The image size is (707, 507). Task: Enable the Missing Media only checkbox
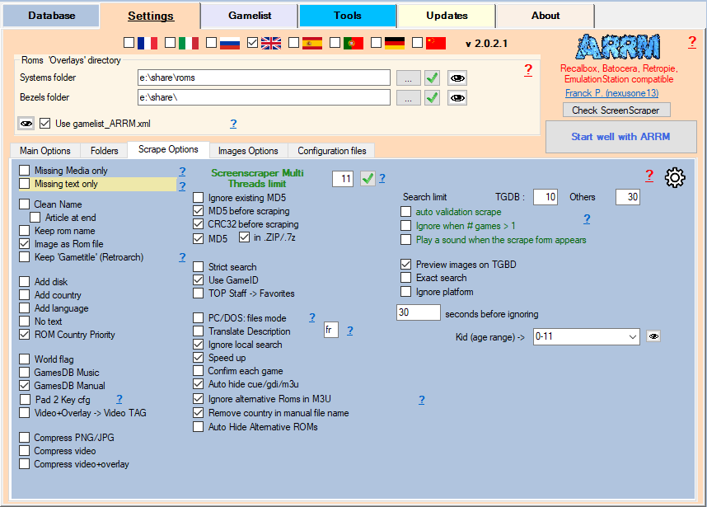(25, 171)
